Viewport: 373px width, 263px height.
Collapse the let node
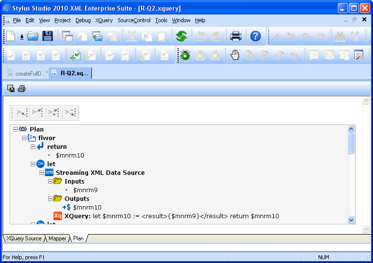click(x=33, y=164)
